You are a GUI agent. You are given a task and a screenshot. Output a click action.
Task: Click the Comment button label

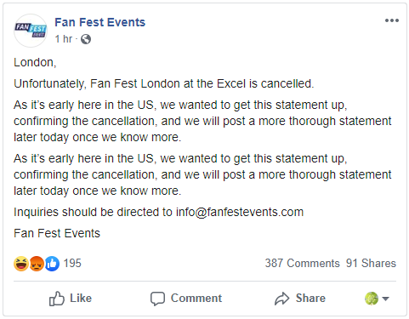coord(196,299)
